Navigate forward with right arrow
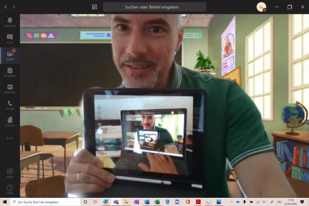The height and width of the screenshot is (206, 309). coord(14,7)
